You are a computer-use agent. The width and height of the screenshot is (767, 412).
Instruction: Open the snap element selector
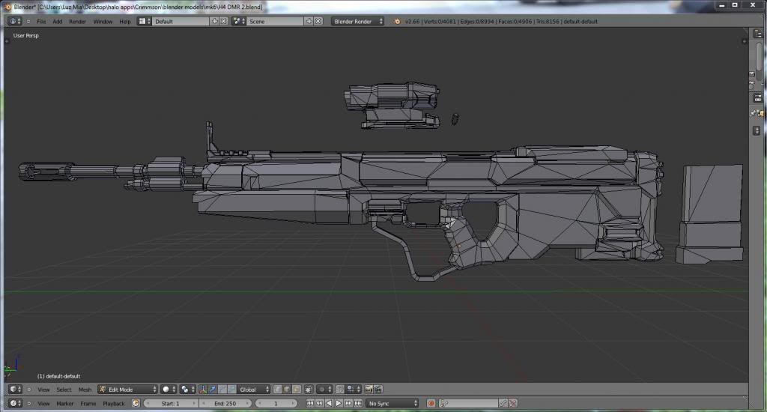coord(354,390)
